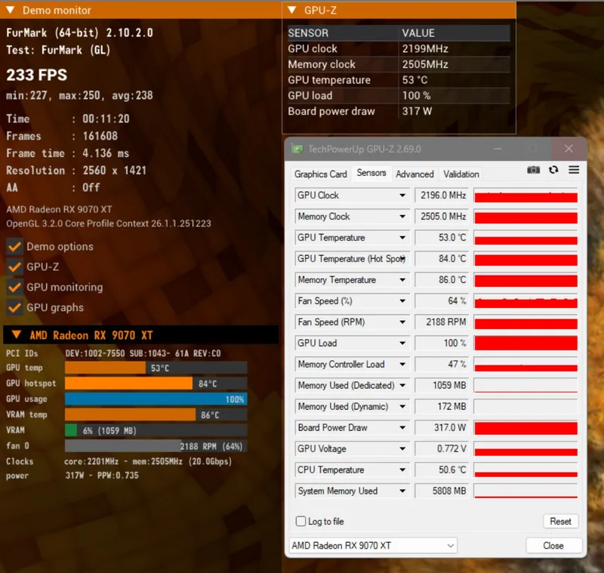Open the Board Power Draw dropdown
Screen dimensions: 604x573
pos(402,427)
